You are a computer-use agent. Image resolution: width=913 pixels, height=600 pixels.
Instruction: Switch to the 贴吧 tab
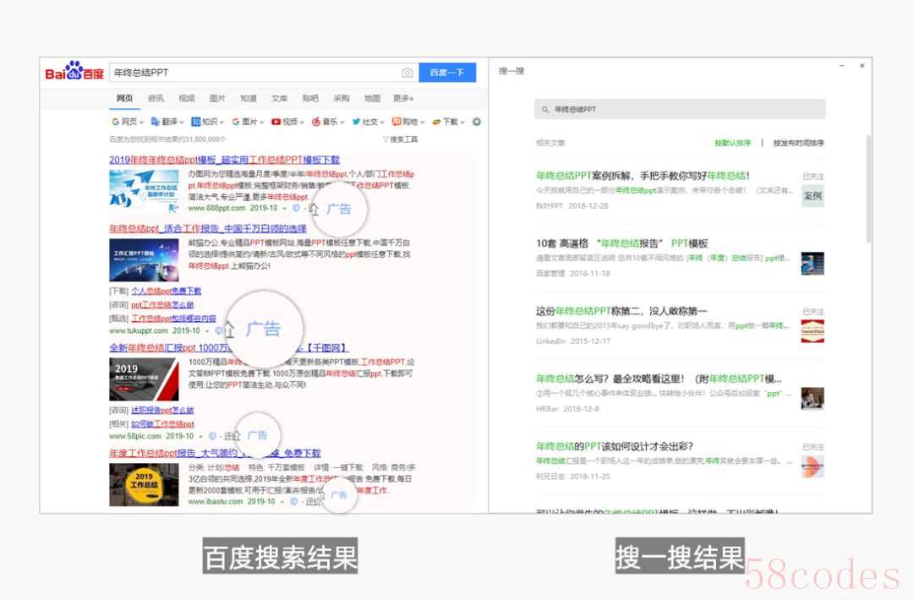310,98
